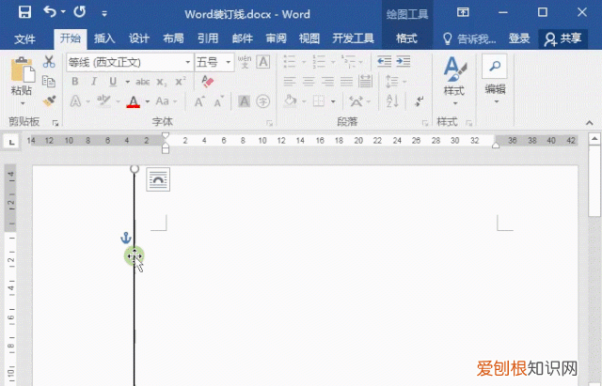This screenshot has width=602, height=386.
Task: Open the numbering list dropdown
Action: [x=332, y=62]
